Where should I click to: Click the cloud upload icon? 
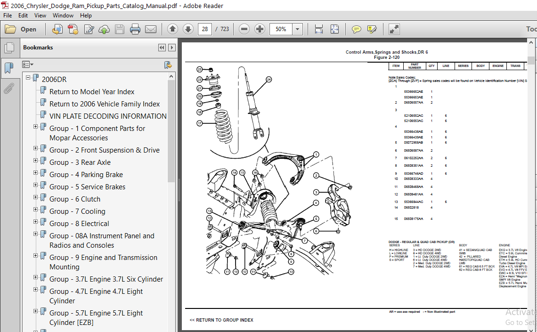coord(104,29)
